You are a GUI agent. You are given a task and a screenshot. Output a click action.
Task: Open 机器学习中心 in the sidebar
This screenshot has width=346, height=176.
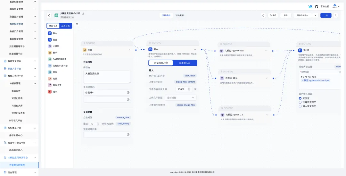[x=16, y=150]
